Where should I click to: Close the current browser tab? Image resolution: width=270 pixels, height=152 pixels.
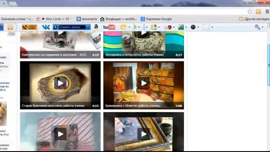[x=4, y=3]
